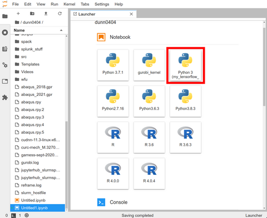Open the Kernel menu
Viewport: 267px width, 218px height.
(x=70, y=4)
